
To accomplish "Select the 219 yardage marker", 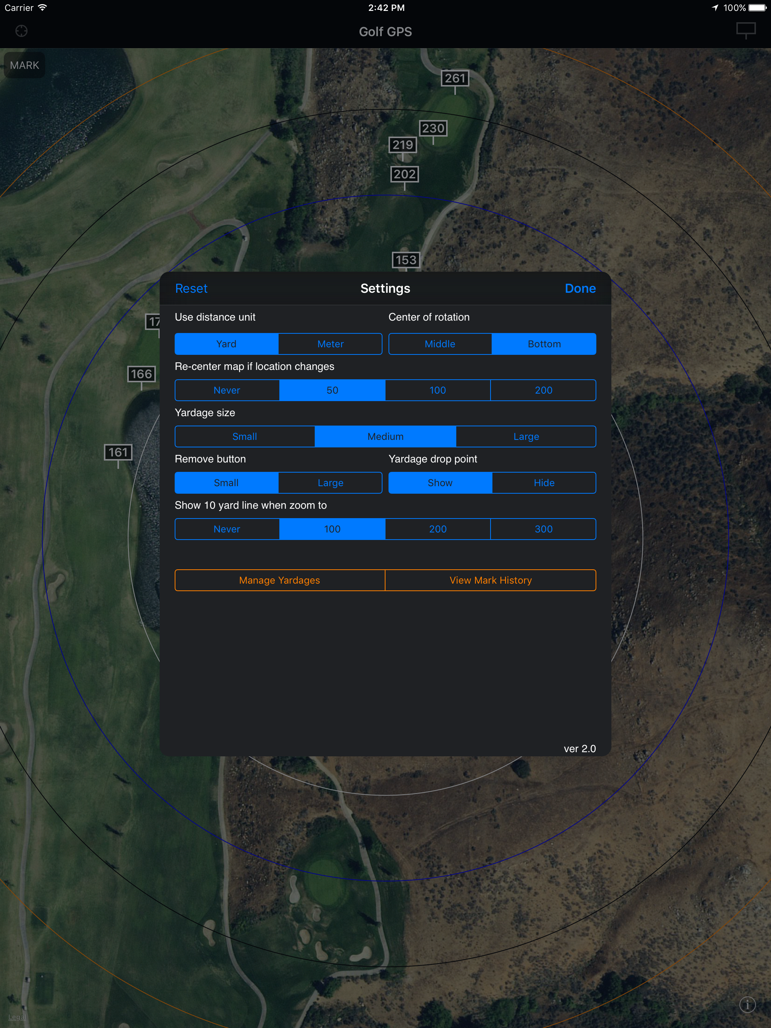I will [x=402, y=145].
